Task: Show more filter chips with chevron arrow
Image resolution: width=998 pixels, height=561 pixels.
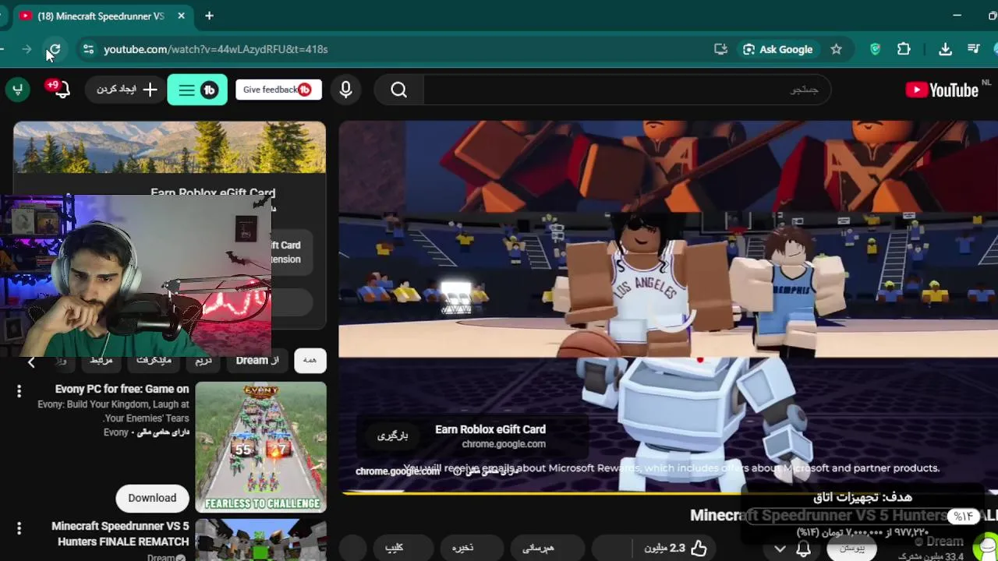Action: point(31,362)
